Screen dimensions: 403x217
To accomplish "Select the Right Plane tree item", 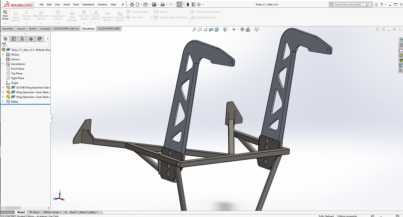I will 17,78.
